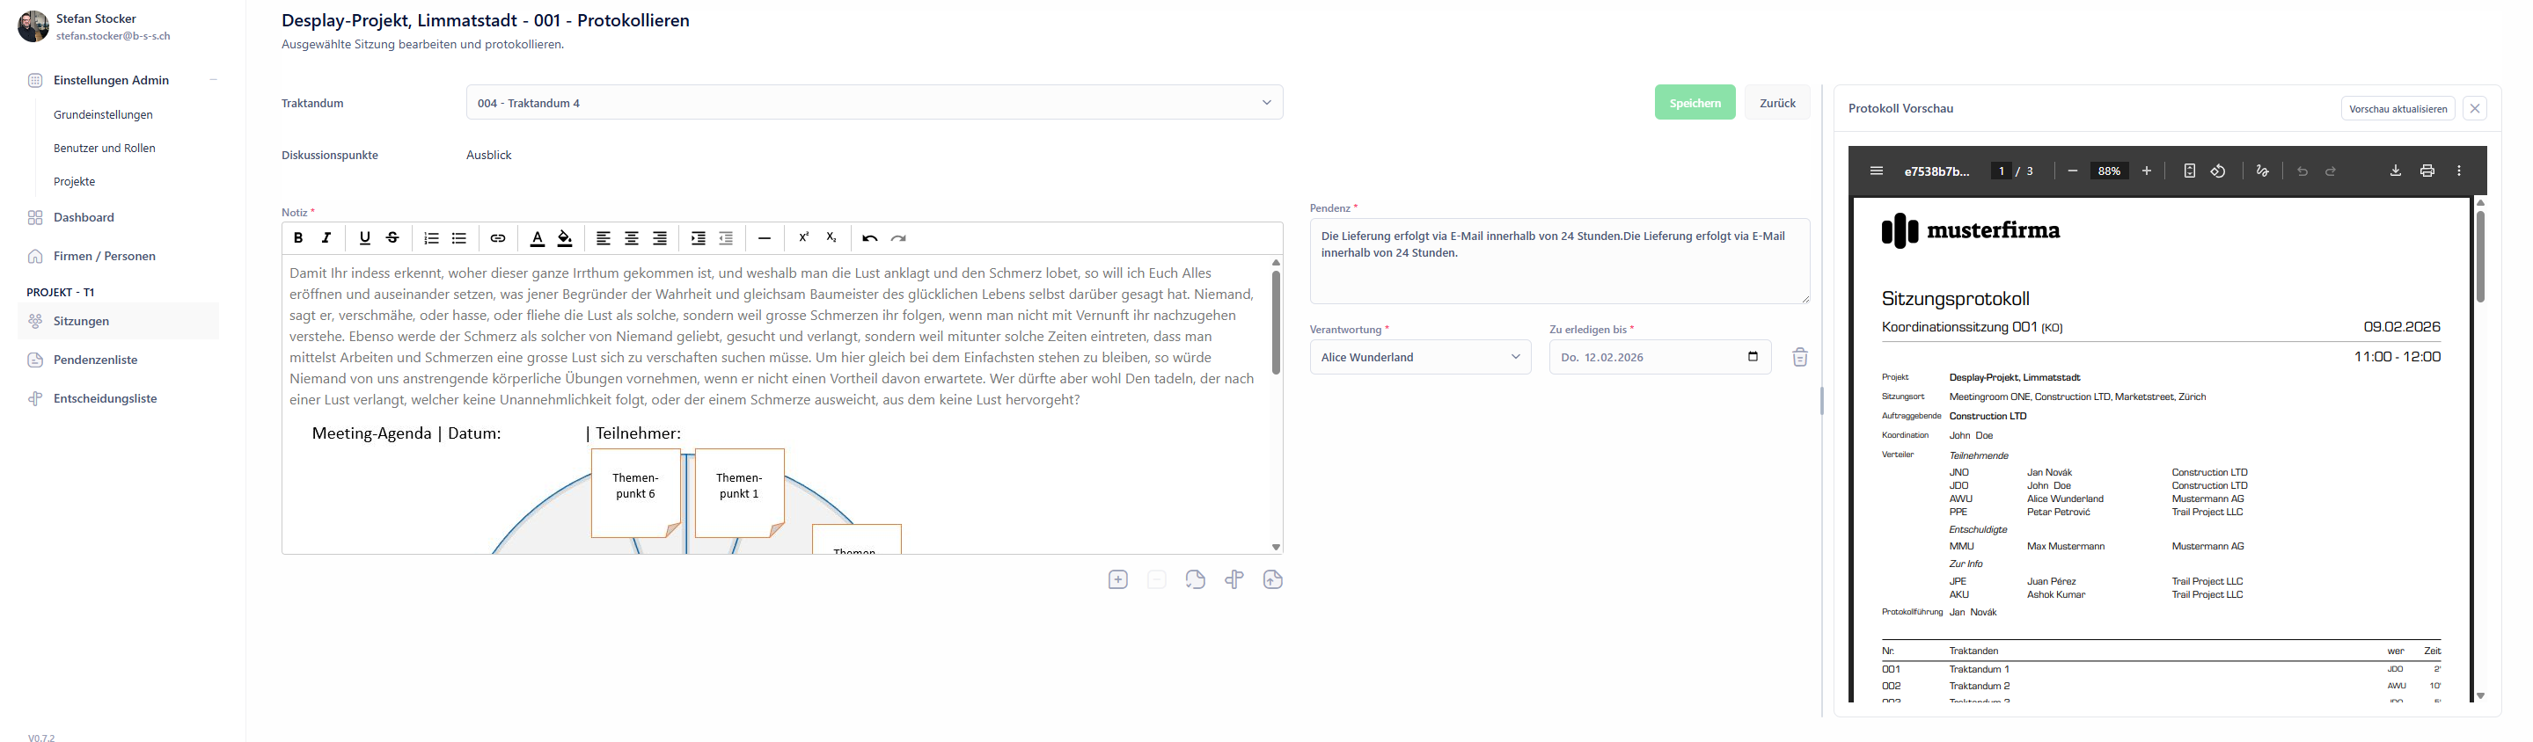The image size is (2533, 742).
Task: Print the protocol preview
Action: [2427, 171]
